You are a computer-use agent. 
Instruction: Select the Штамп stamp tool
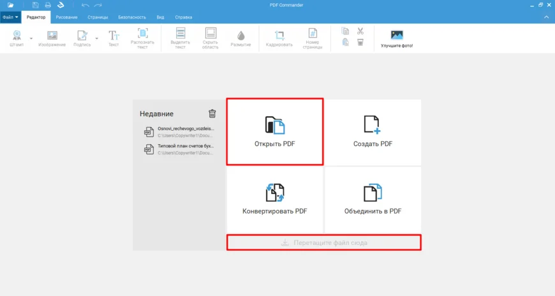(17, 38)
